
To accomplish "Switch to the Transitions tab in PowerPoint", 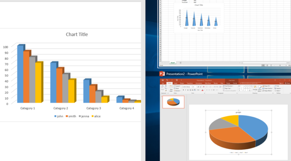I will [x=190, y=83].
